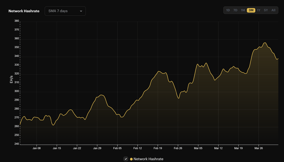Viewport: 284px width, 162px height.
Task: Switch to the 7D time range
Action: (235, 10)
